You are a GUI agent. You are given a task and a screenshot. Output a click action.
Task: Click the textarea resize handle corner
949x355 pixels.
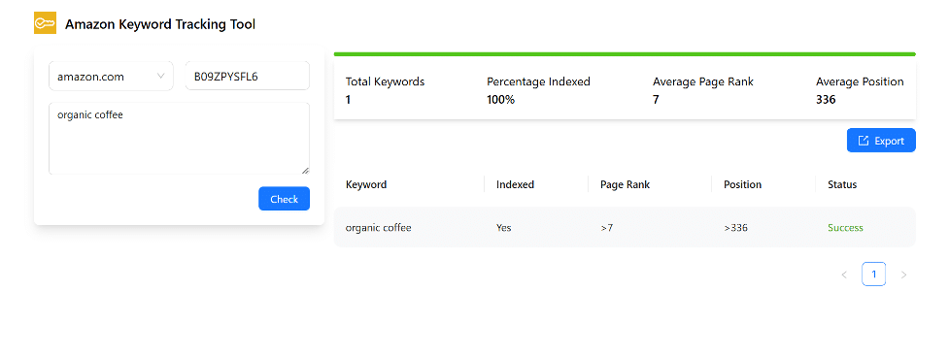[305, 171]
